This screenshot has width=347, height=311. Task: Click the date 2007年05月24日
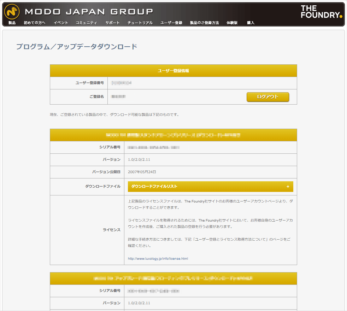pos(142,172)
